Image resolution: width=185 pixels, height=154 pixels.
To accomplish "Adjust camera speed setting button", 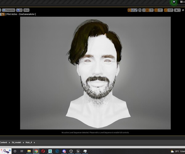I will point(177,10).
